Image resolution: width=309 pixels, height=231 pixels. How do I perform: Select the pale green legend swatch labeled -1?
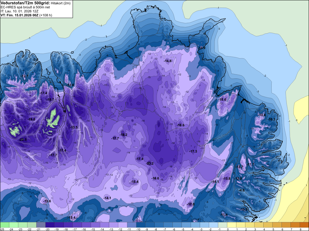(x=222, y=225)
